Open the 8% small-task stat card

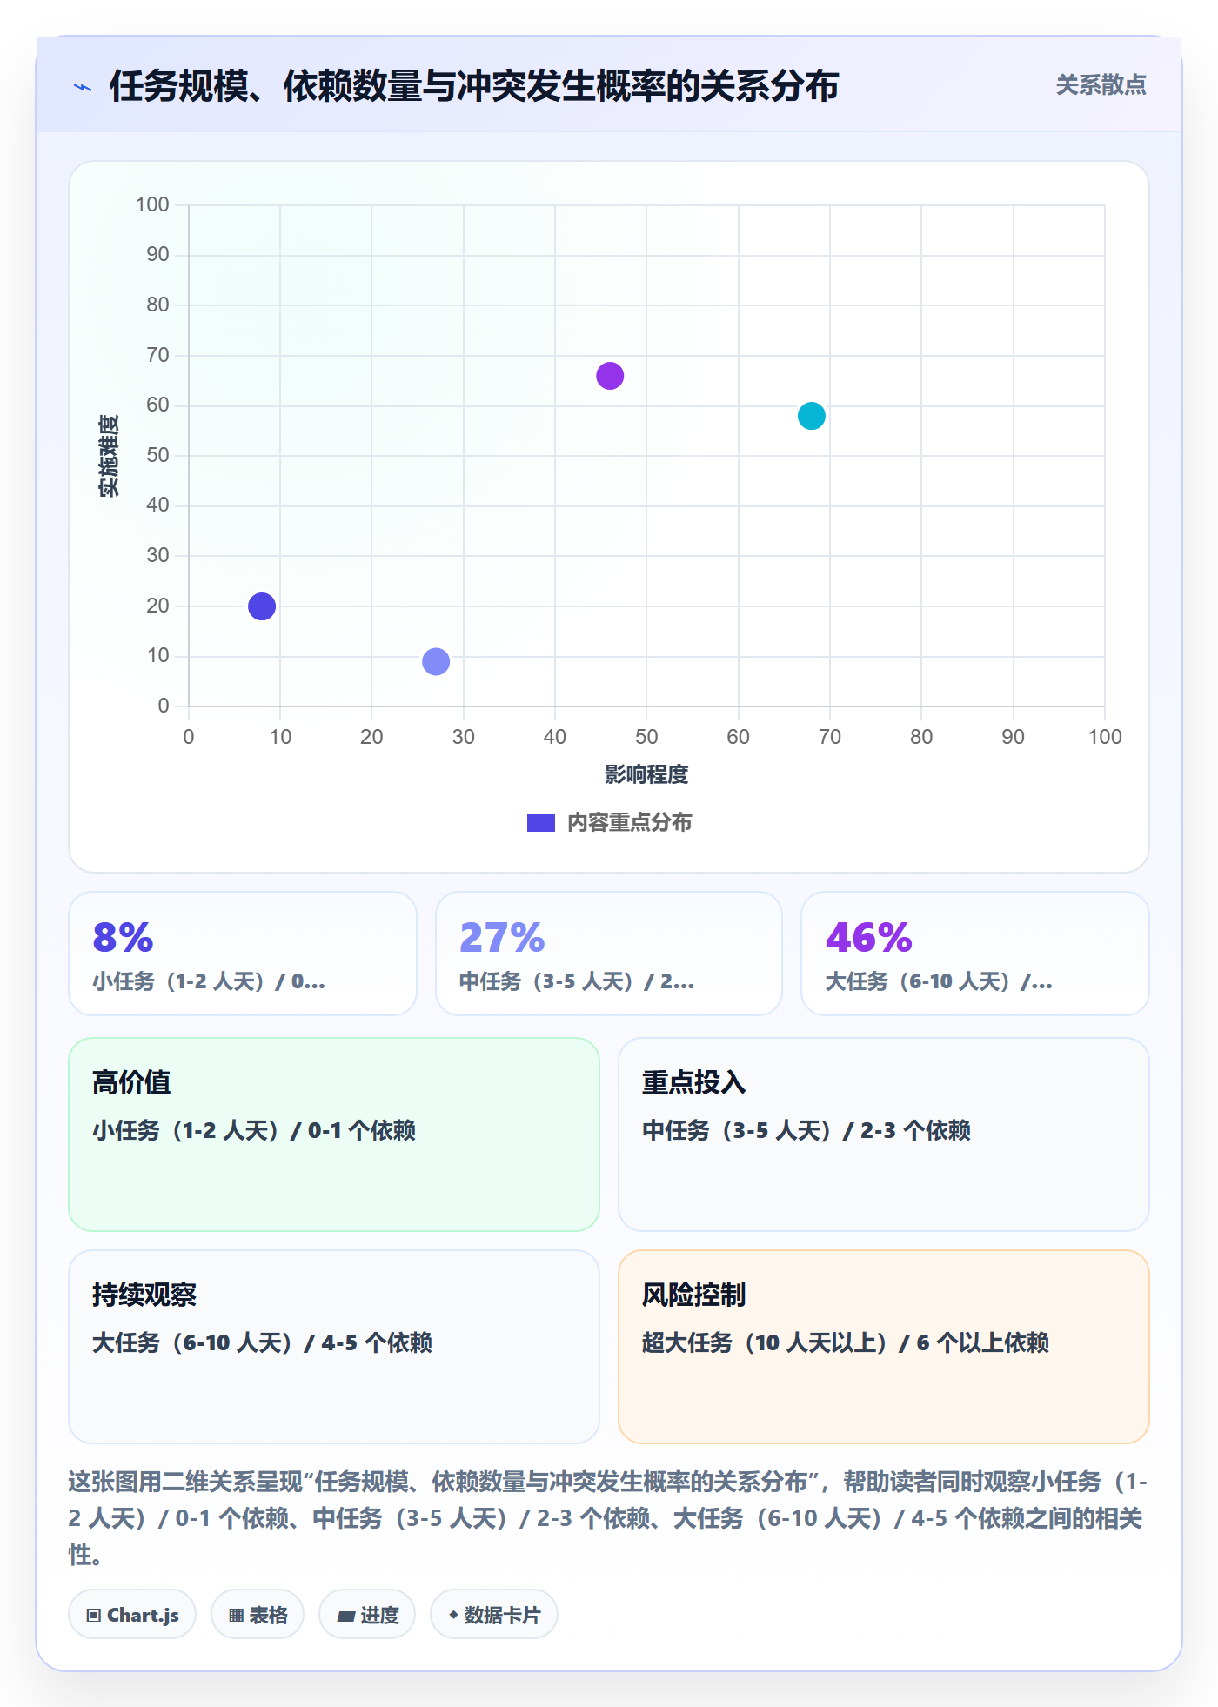click(243, 954)
